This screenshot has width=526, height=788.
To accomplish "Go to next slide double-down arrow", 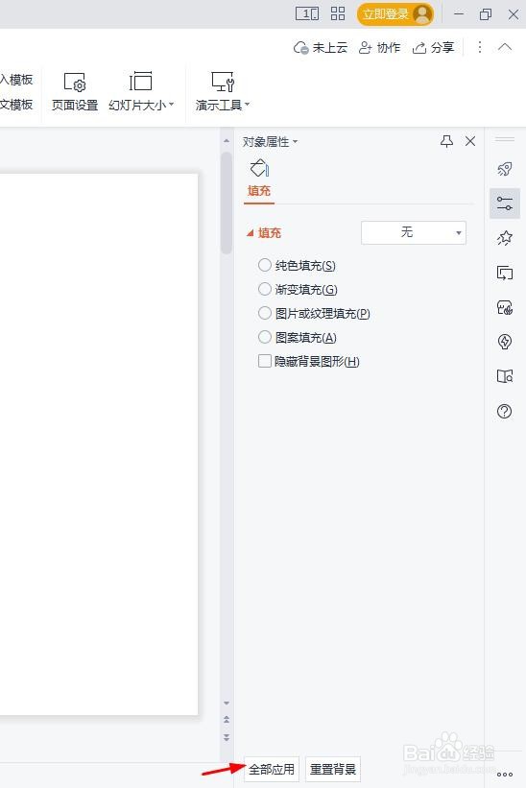I will [227, 737].
